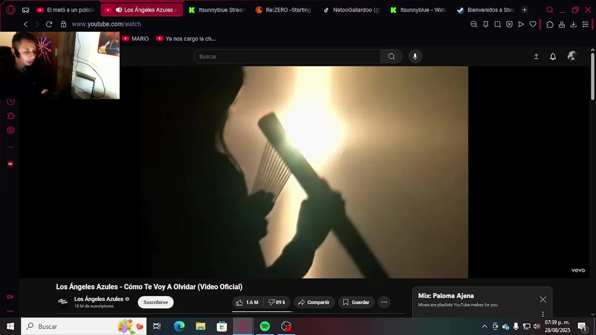The width and height of the screenshot is (596, 335).
Task: Open YouTube notifications bell
Action: pyautogui.click(x=553, y=56)
